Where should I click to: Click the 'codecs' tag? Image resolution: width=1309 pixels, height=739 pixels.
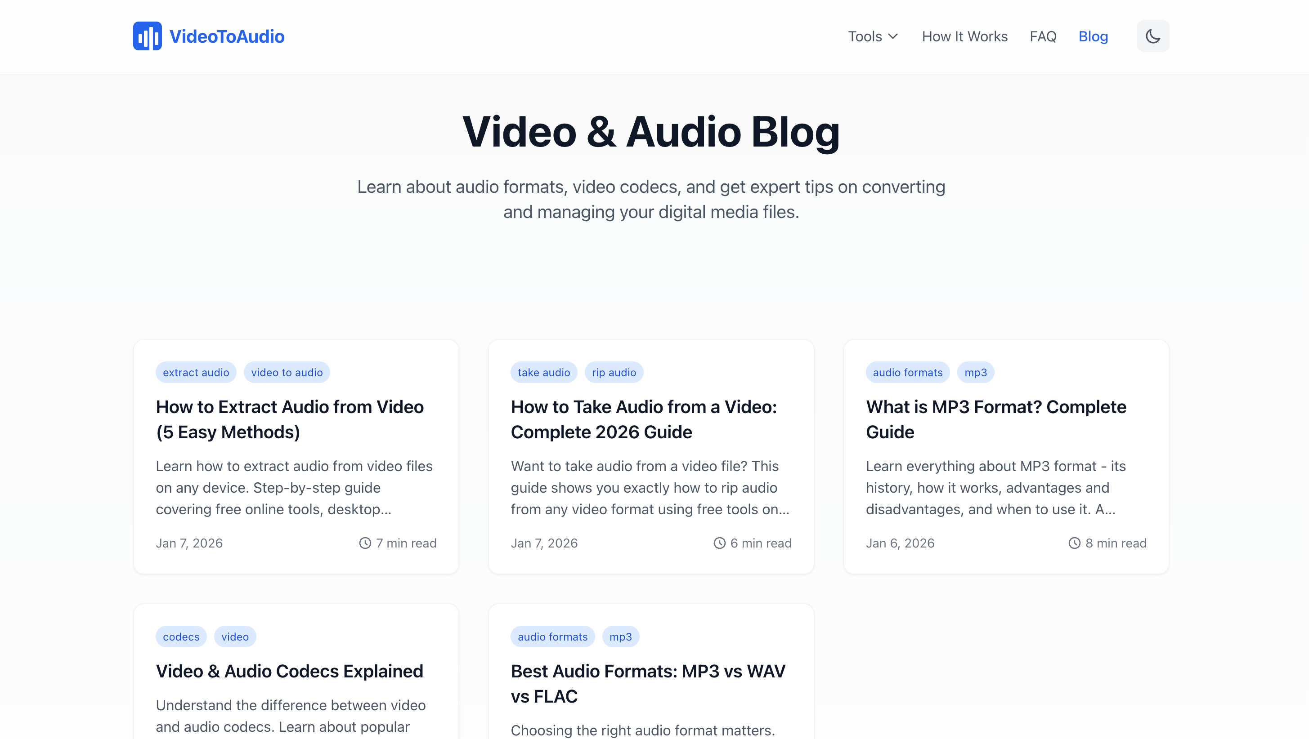181,637
